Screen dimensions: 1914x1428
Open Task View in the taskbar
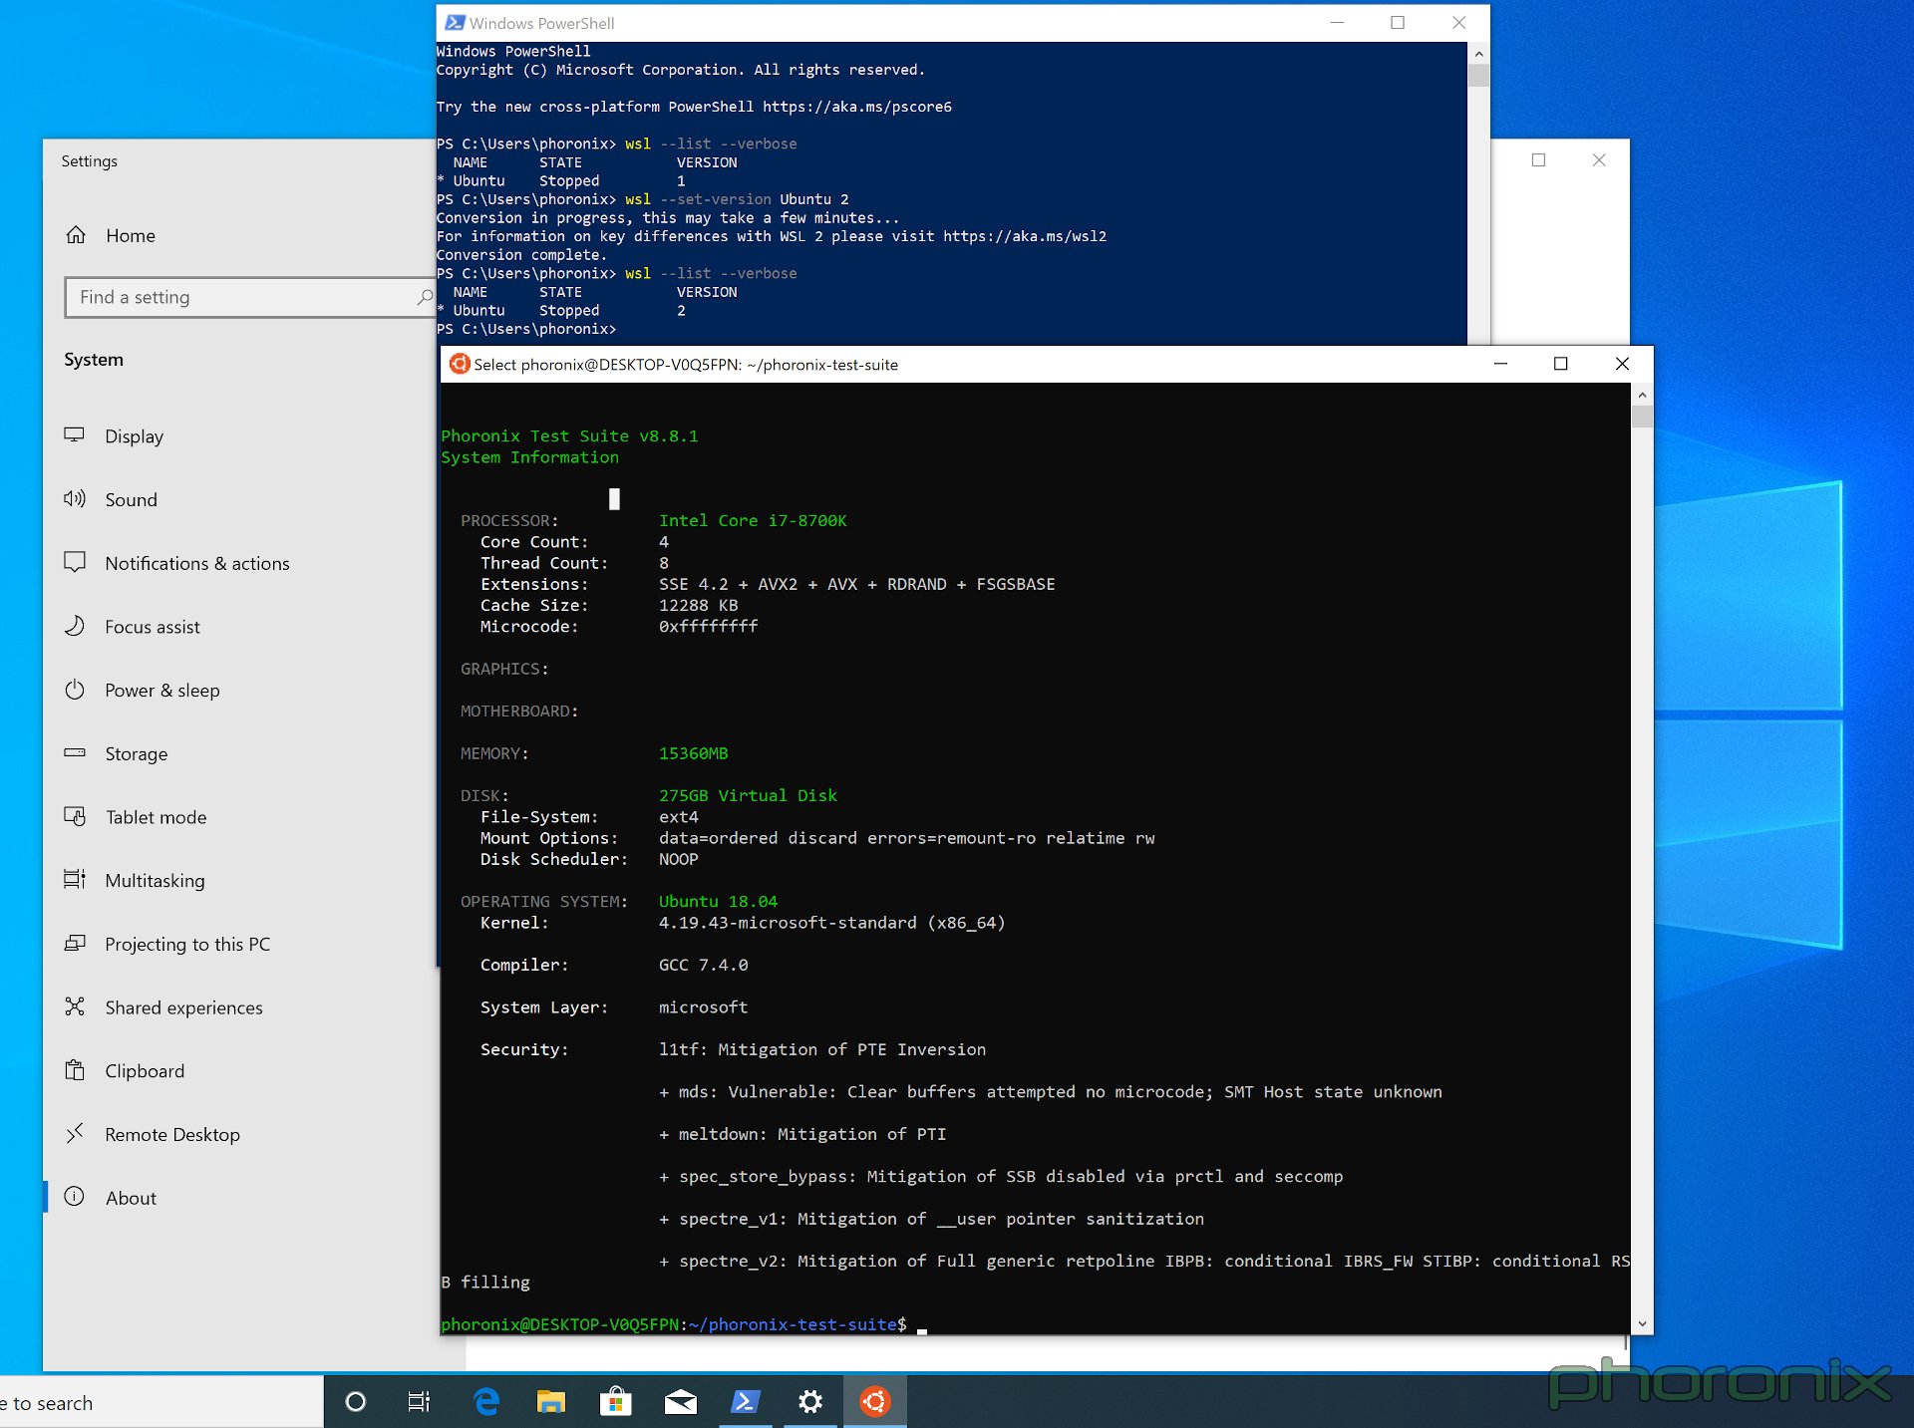click(x=419, y=1402)
